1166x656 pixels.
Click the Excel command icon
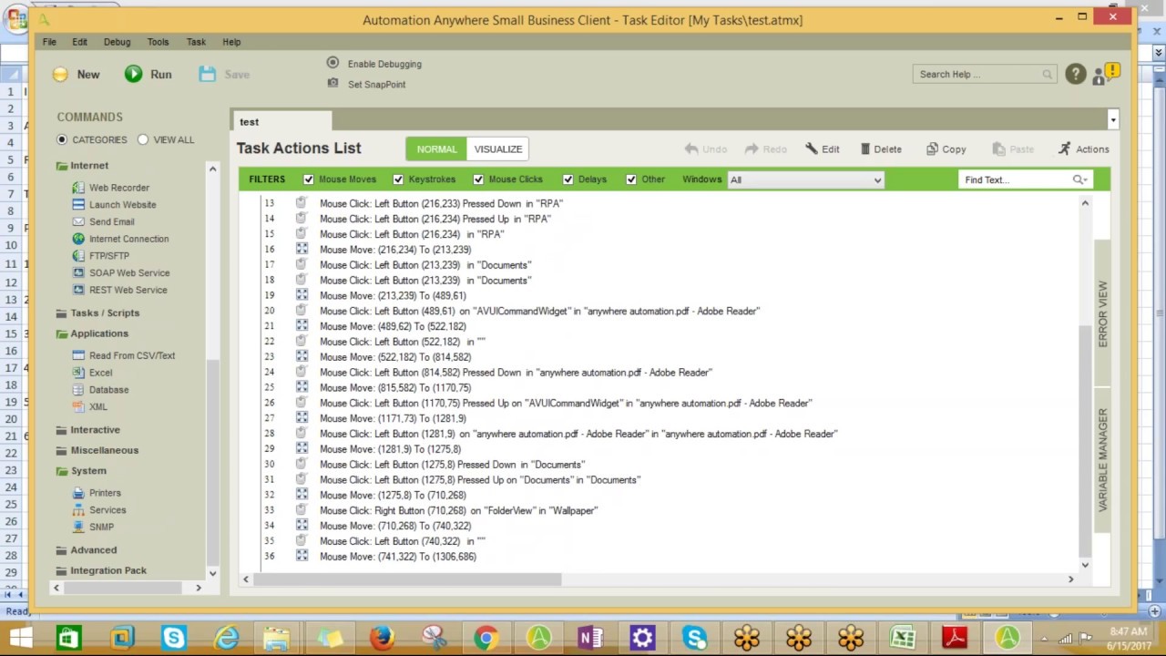pyautogui.click(x=78, y=373)
